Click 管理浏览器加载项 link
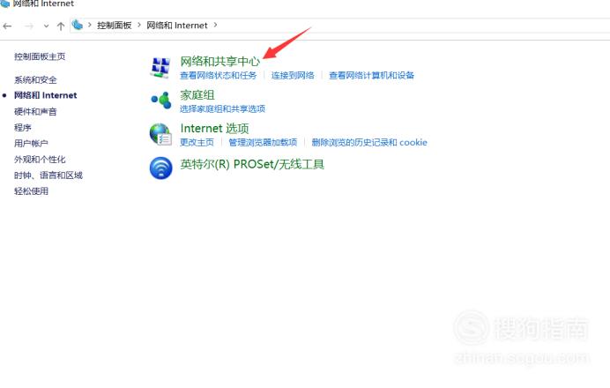The height and width of the screenshot is (388, 610). [x=263, y=142]
